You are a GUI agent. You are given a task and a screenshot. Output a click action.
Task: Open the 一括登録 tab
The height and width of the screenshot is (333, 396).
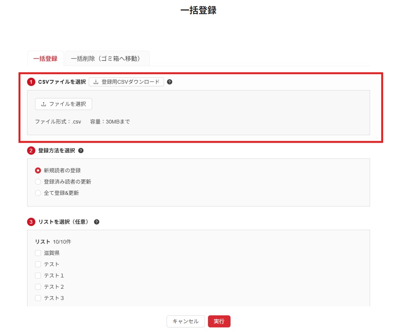pos(45,59)
